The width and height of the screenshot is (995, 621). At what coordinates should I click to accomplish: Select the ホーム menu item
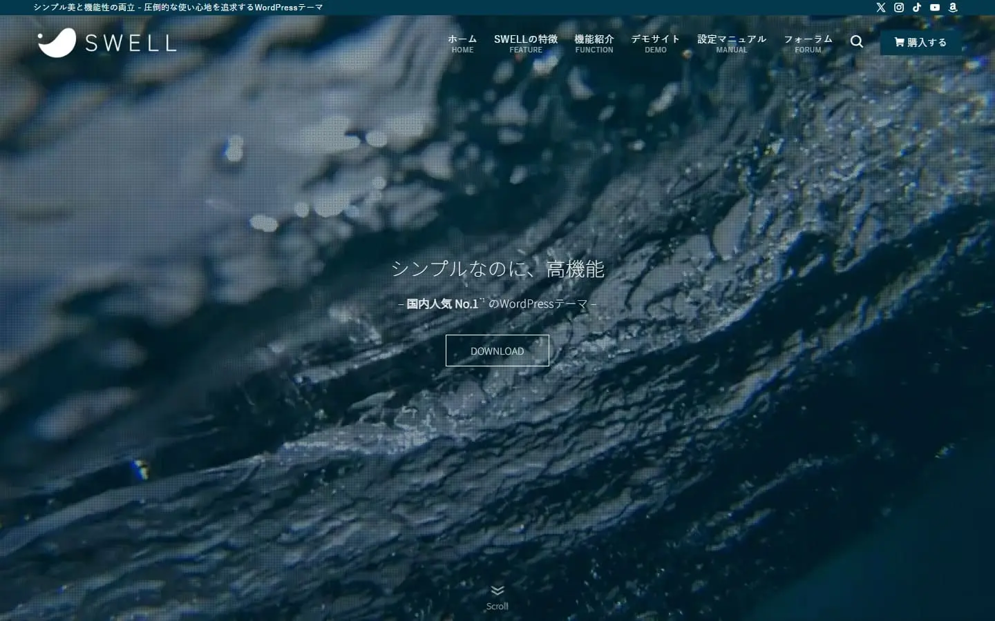[x=462, y=43]
